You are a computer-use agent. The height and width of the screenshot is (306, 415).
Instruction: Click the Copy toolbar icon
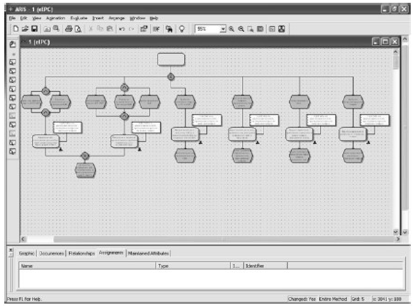tap(100, 29)
